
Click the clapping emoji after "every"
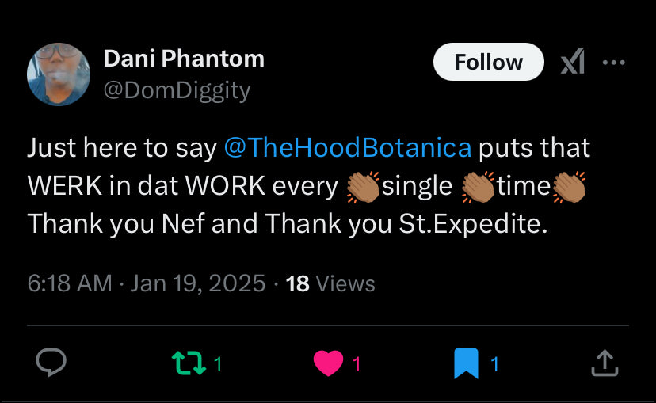pyautogui.click(x=364, y=186)
